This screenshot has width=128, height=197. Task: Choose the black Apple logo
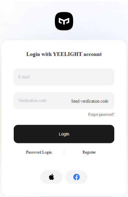[x=52, y=177]
